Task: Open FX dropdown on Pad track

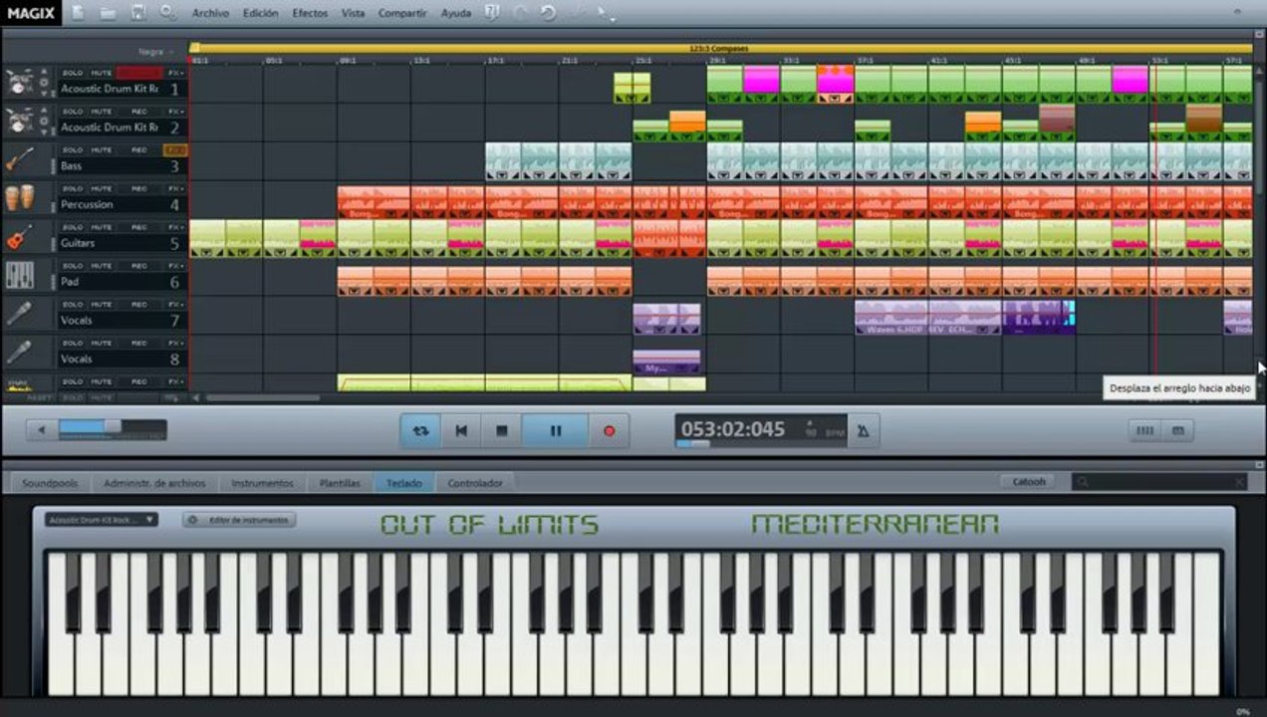Action: pyautogui.click(x=175, y=266)
